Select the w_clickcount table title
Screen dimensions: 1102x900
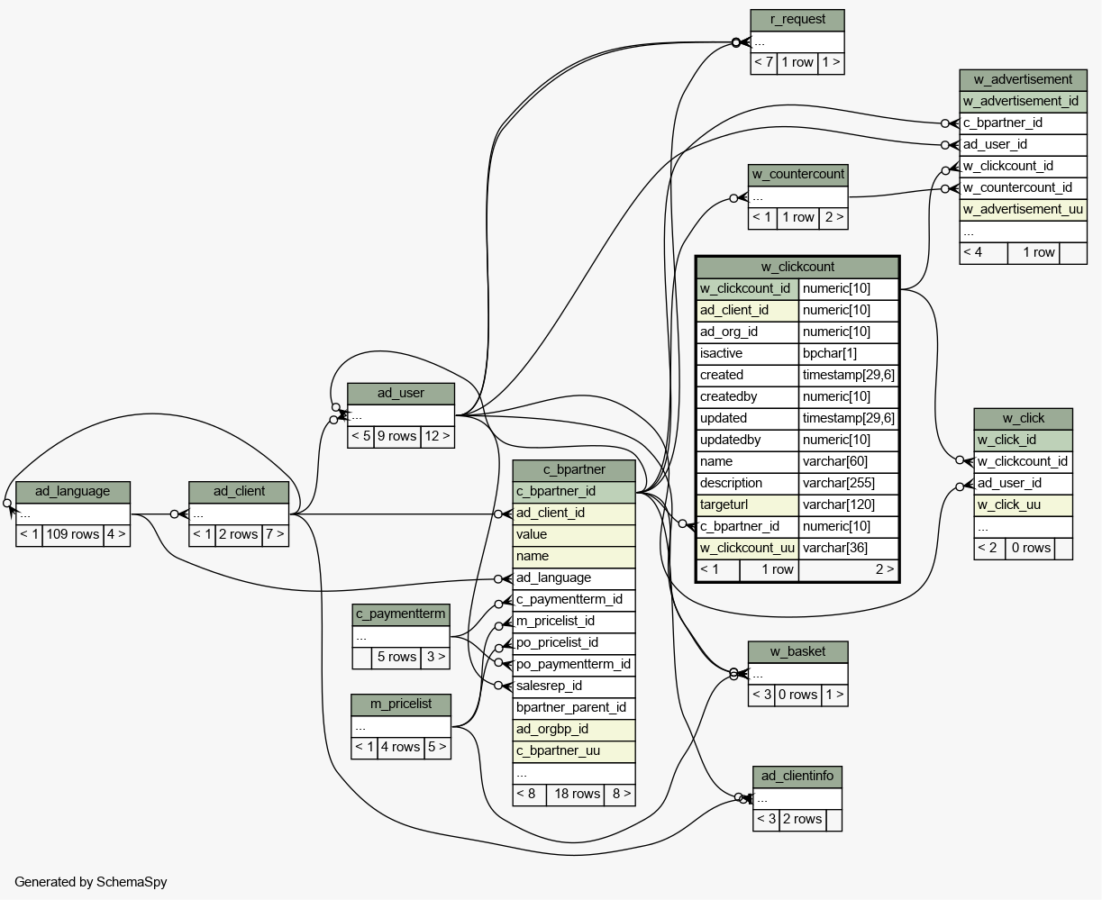pos(797,267)
